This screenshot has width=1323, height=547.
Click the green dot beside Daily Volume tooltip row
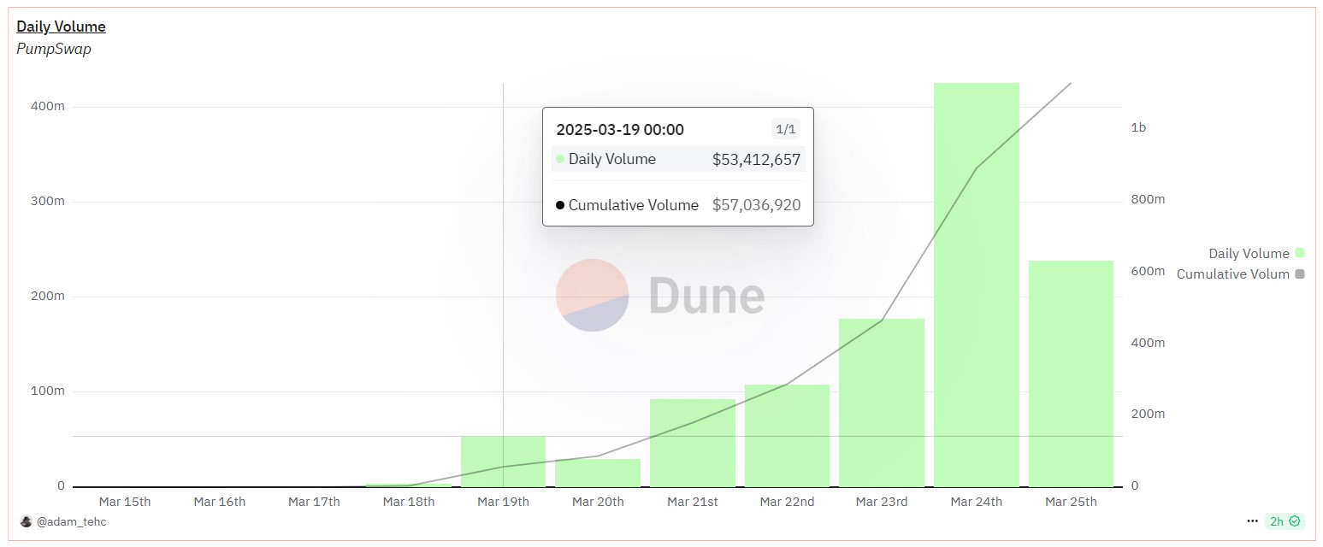click(x=560, y=159)
